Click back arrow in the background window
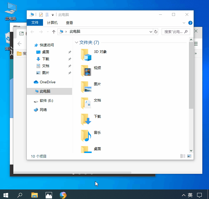 tap(19, 44)
